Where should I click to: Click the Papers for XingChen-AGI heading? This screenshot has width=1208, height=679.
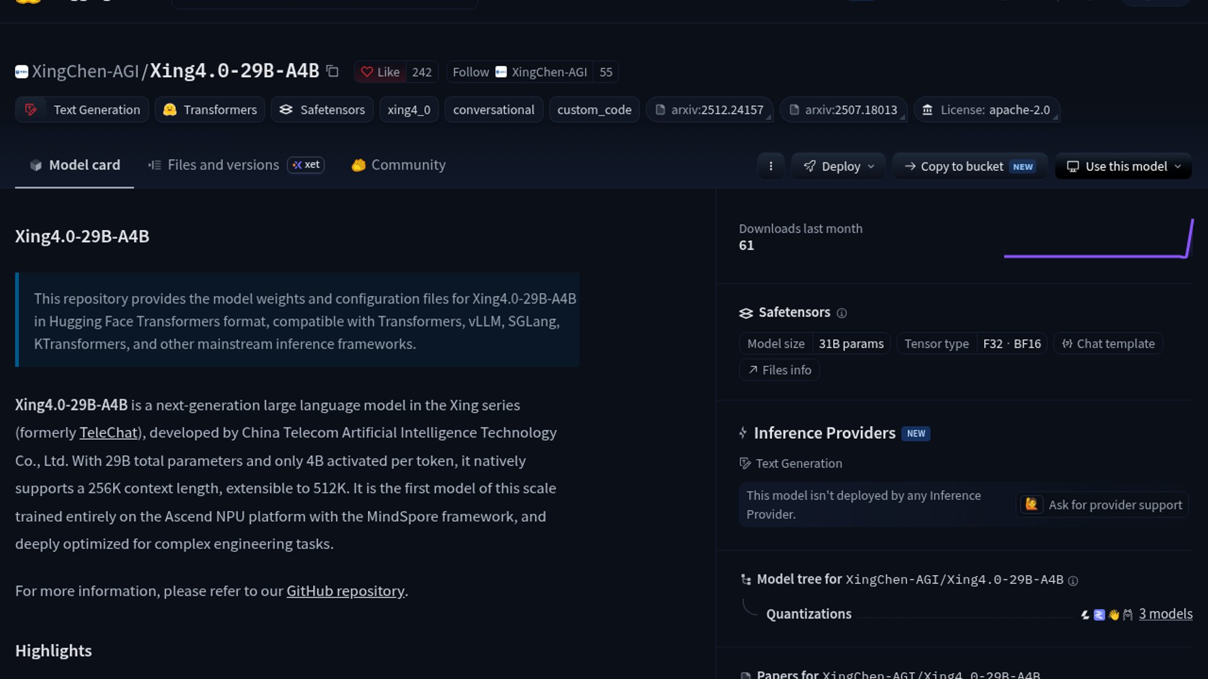coord(898,674)
